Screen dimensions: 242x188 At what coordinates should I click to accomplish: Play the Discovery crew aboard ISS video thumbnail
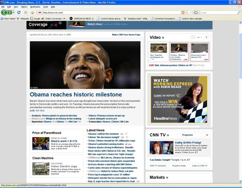click(199, 48)
